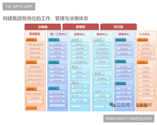Screen dimensions: 157x125
Task: Open 工作日程 in work center
Action: pyautogui.click(x=57, y=44)
